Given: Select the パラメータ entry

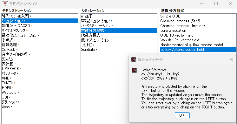Looking at the screenshot, I should 40,73.
